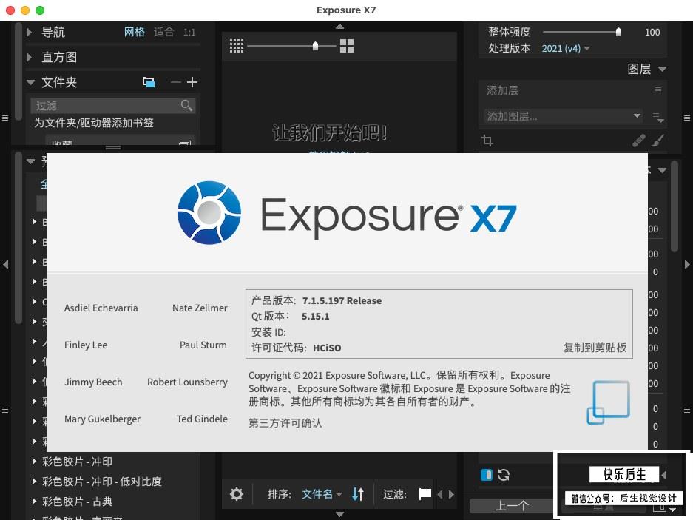Minimize window with yellow button
Screen dimensions: 693x520
pyautogui.click(x=25, y=10)
